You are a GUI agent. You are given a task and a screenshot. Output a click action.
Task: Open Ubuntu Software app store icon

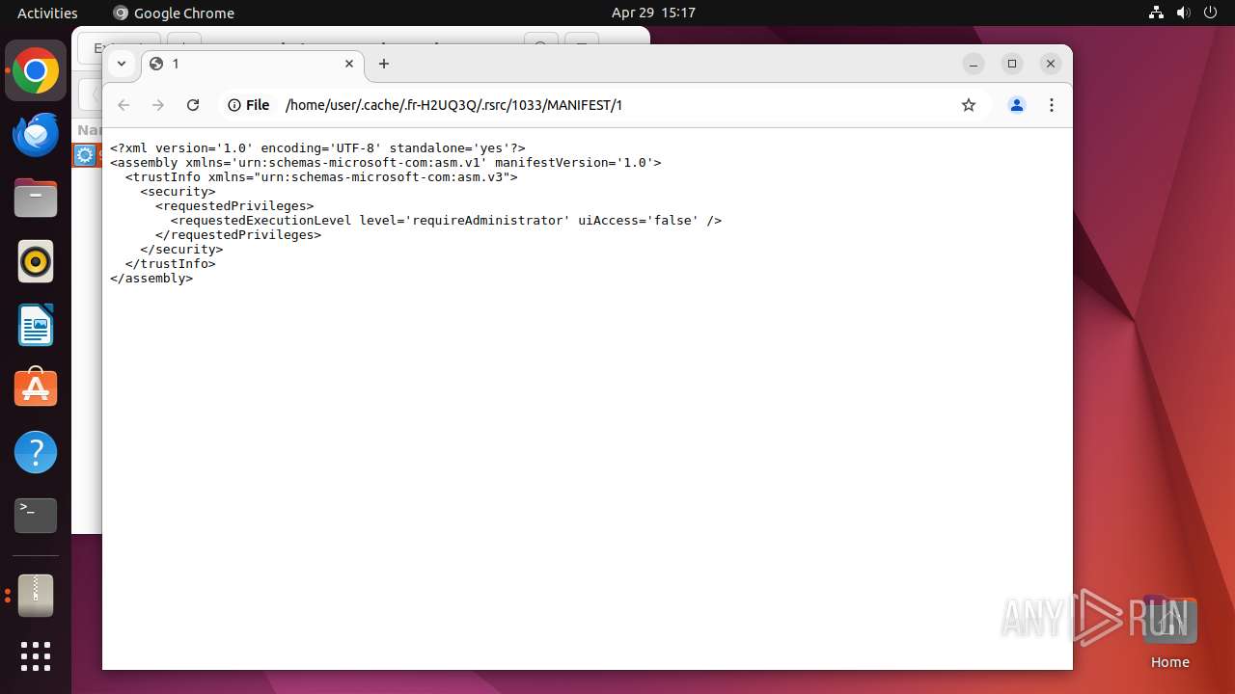point(36,388)
